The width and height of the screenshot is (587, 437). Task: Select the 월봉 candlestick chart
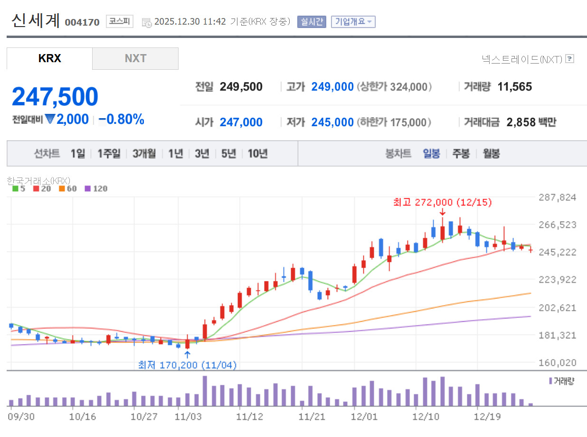(491, 154)
